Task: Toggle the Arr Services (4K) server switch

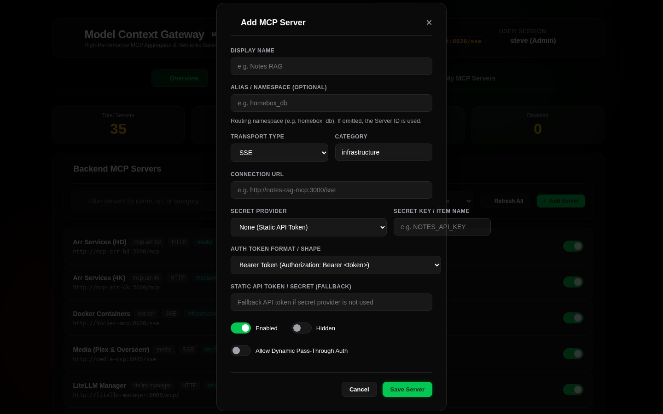Action: click(x=573, y=282)
